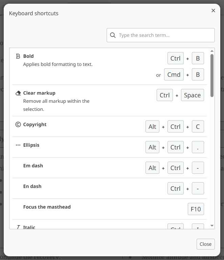Select the En dash shortcut entry
The image size is (224, 260).
coord(32,186)
